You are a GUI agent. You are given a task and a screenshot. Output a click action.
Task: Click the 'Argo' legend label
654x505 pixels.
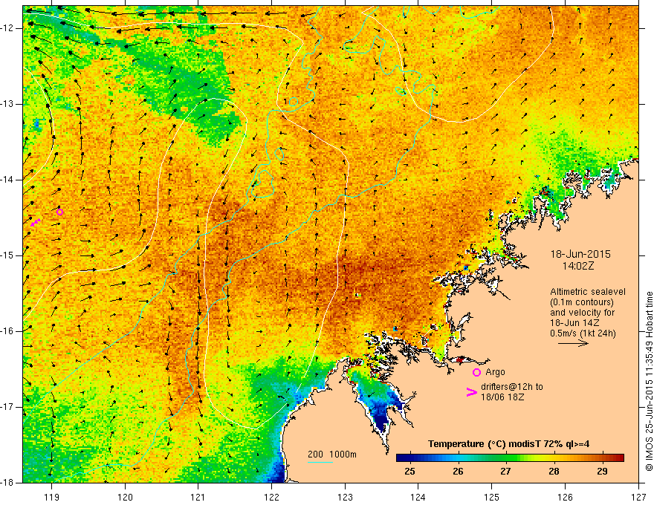495,372
